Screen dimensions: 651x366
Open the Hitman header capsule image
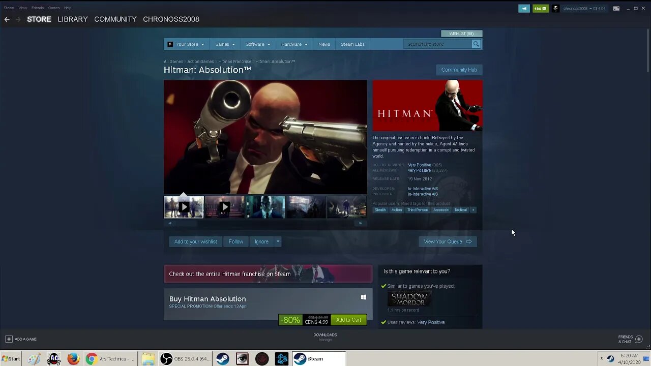click(x=427, y=106)
